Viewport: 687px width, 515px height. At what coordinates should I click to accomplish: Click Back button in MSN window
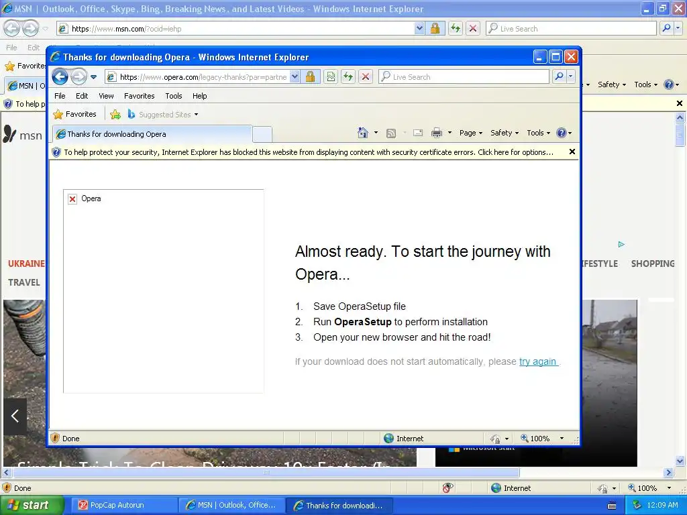[x=12, y=28]
